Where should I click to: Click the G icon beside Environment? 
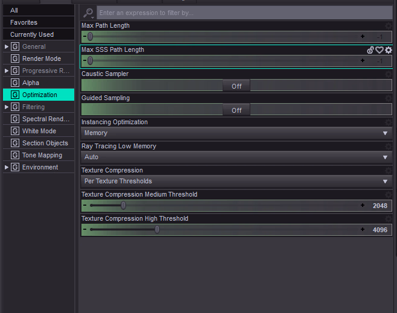coord(15,167)
